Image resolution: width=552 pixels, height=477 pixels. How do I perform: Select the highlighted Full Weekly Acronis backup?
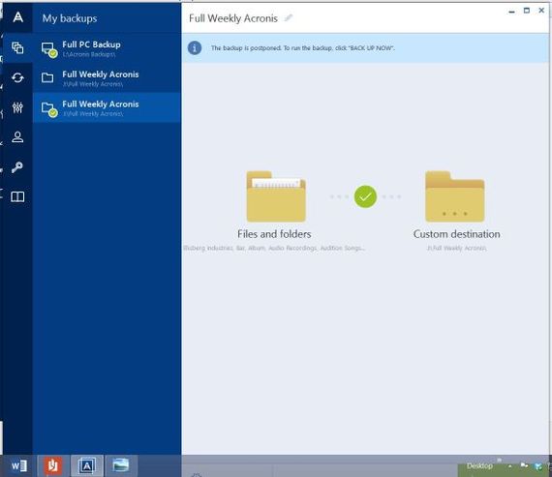tap(107, 107)
